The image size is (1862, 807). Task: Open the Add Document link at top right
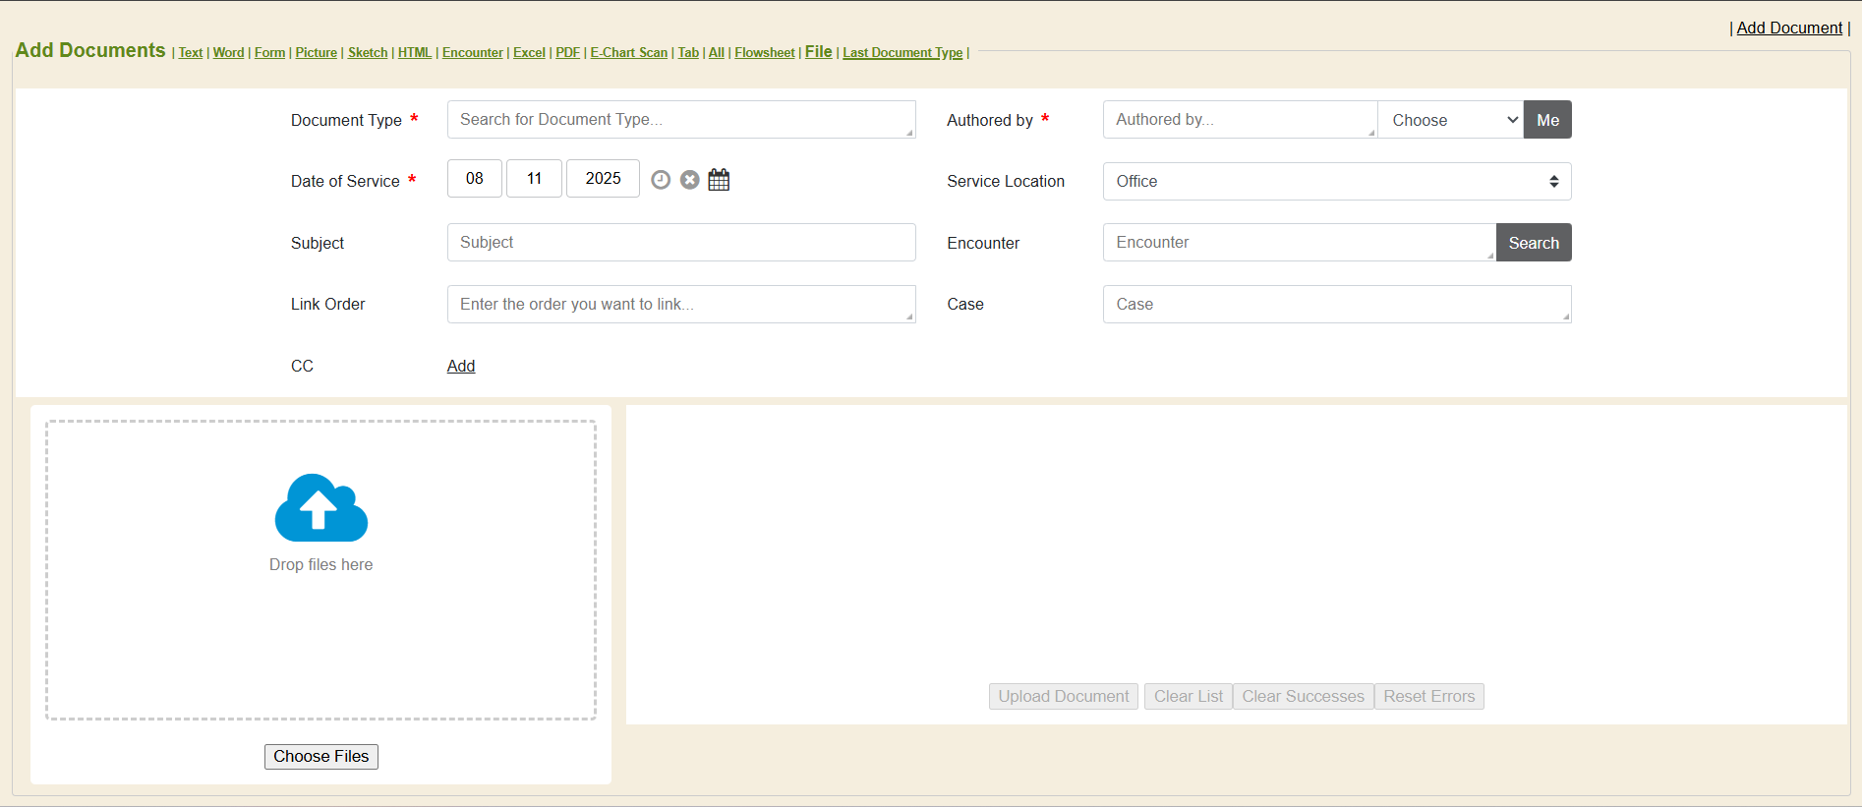(x=1788, y=29)
